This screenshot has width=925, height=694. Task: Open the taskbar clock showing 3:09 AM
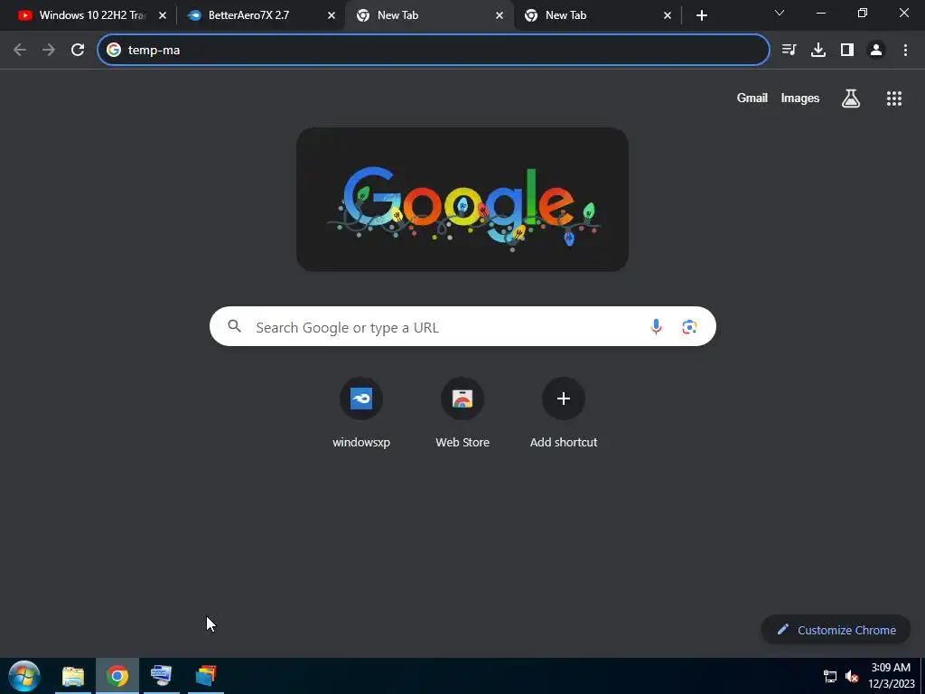point(891,676)
